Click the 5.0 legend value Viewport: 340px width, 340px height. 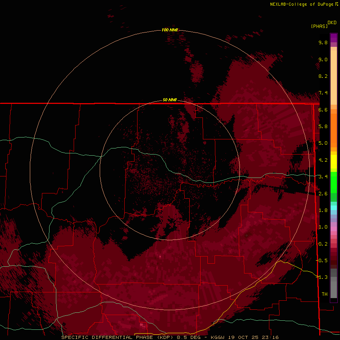click(323, 143)
